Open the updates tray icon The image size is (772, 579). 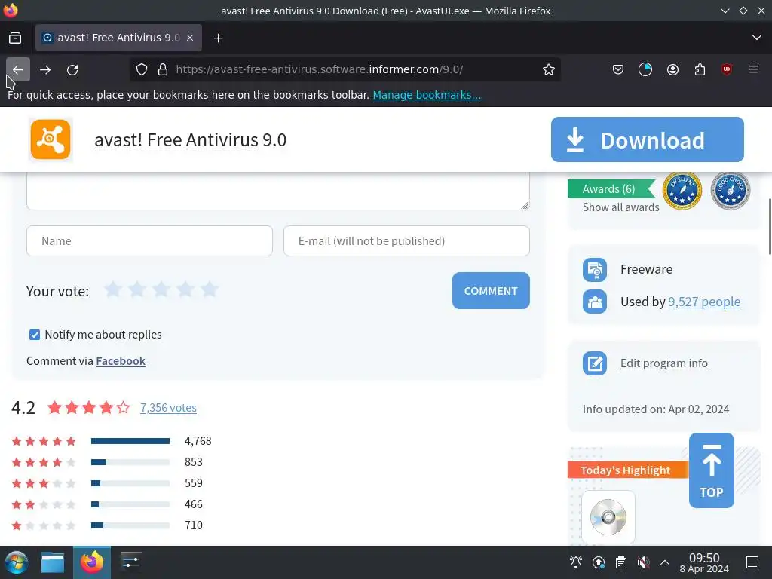click(x=598, y=562)
